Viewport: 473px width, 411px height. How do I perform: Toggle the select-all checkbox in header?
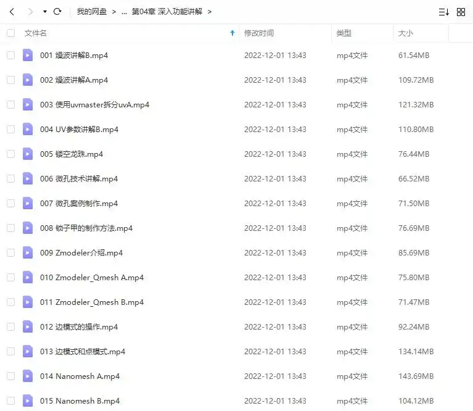point(10,33)
